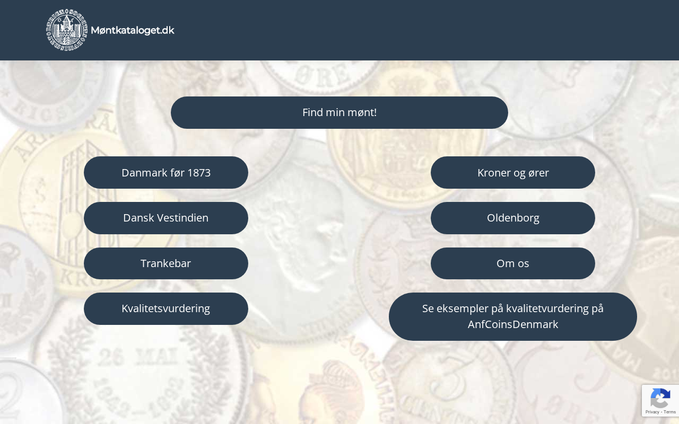
Task: Browse Danish coins before 1873
Action: 166,173
